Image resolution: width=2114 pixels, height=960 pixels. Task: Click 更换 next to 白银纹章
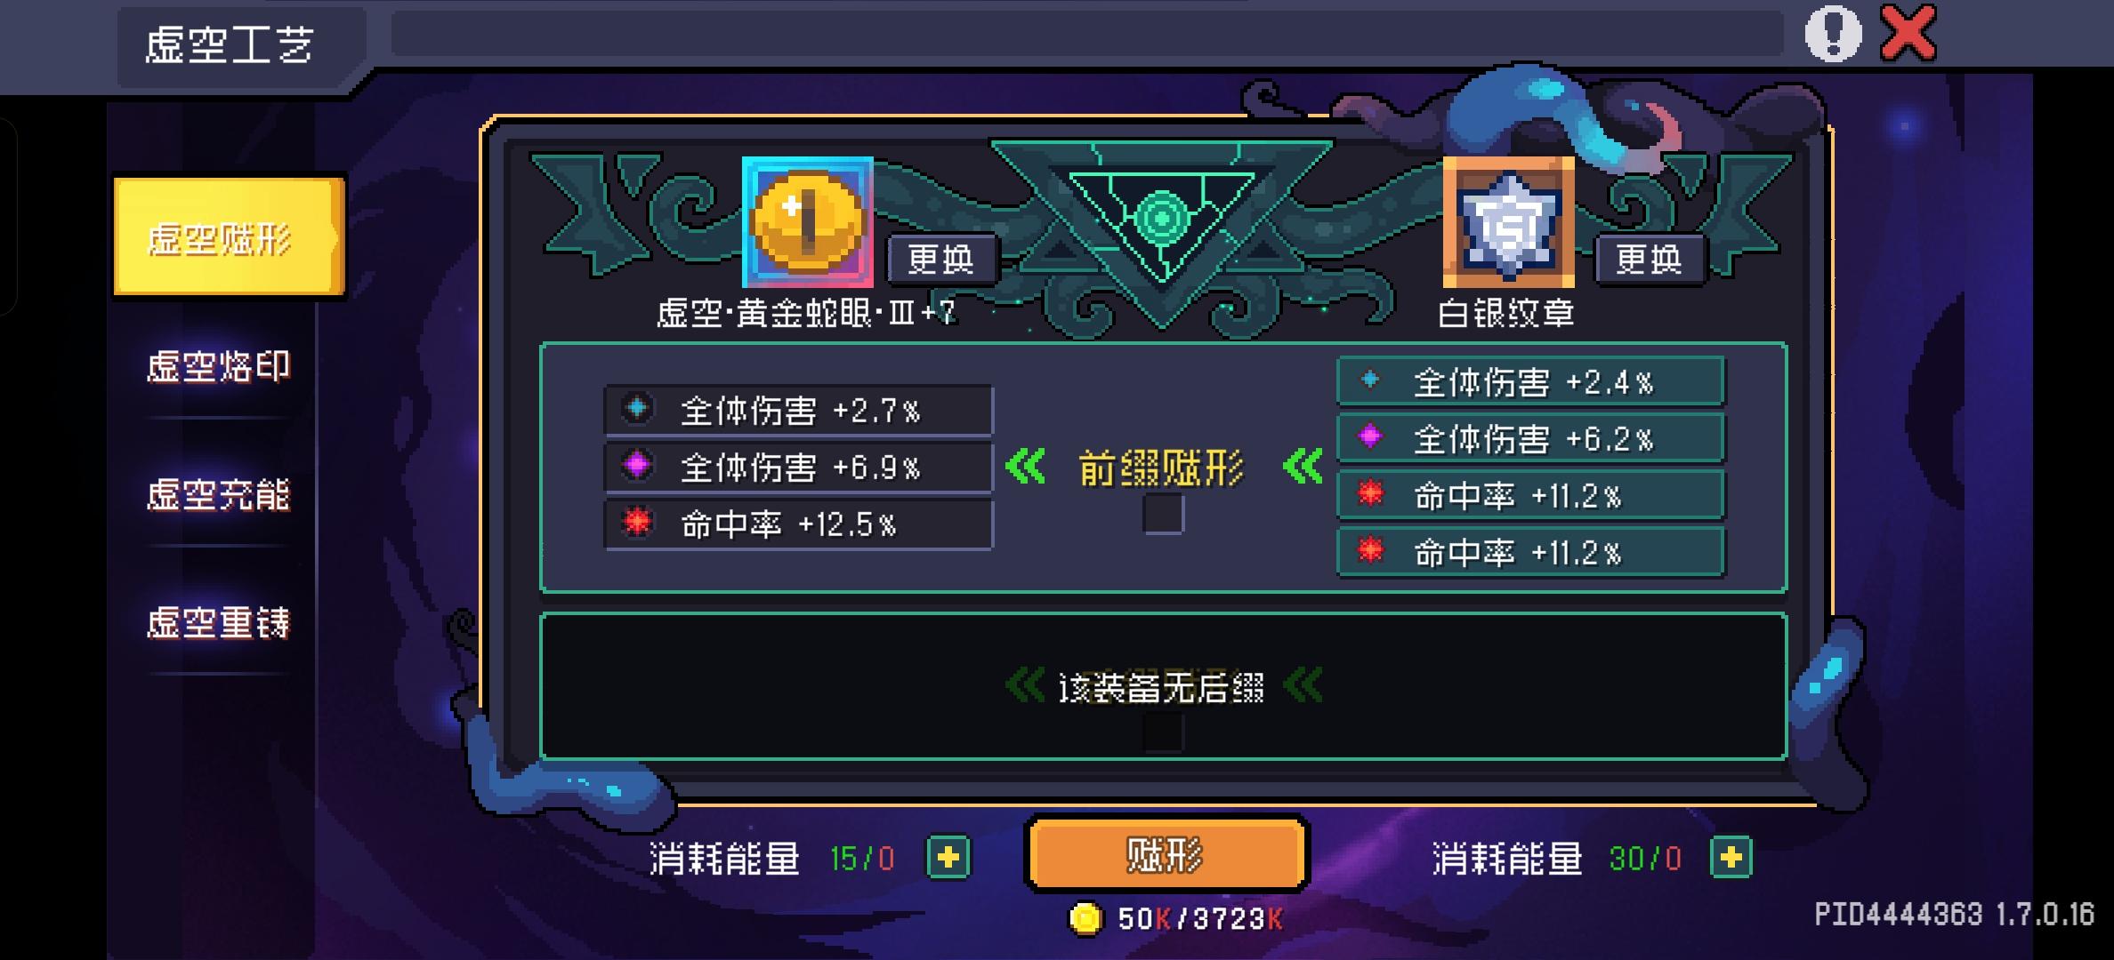[x=1649, y=260]
